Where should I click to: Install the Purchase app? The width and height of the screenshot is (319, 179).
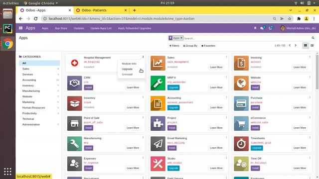[255, 107]
